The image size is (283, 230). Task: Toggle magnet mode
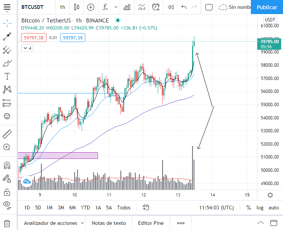point(7,165)
